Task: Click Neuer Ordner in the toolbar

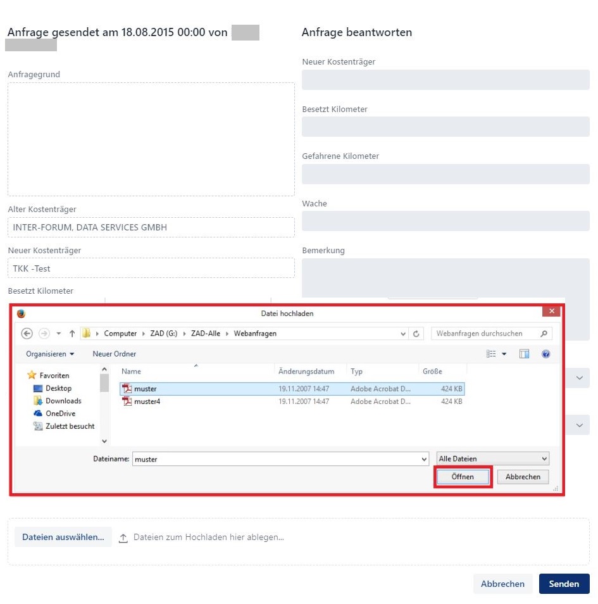Action: pos(114,354)
